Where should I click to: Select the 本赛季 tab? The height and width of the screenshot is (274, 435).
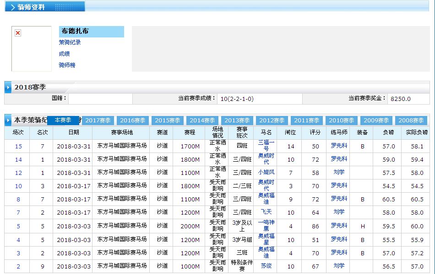[x=63, y=120]
